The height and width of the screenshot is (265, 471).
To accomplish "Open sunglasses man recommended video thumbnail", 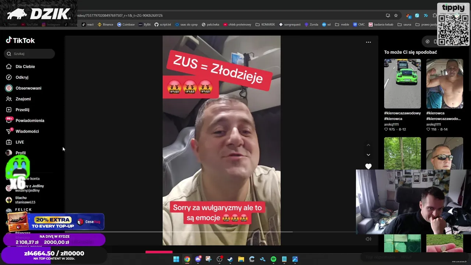I will click(445, 153).
